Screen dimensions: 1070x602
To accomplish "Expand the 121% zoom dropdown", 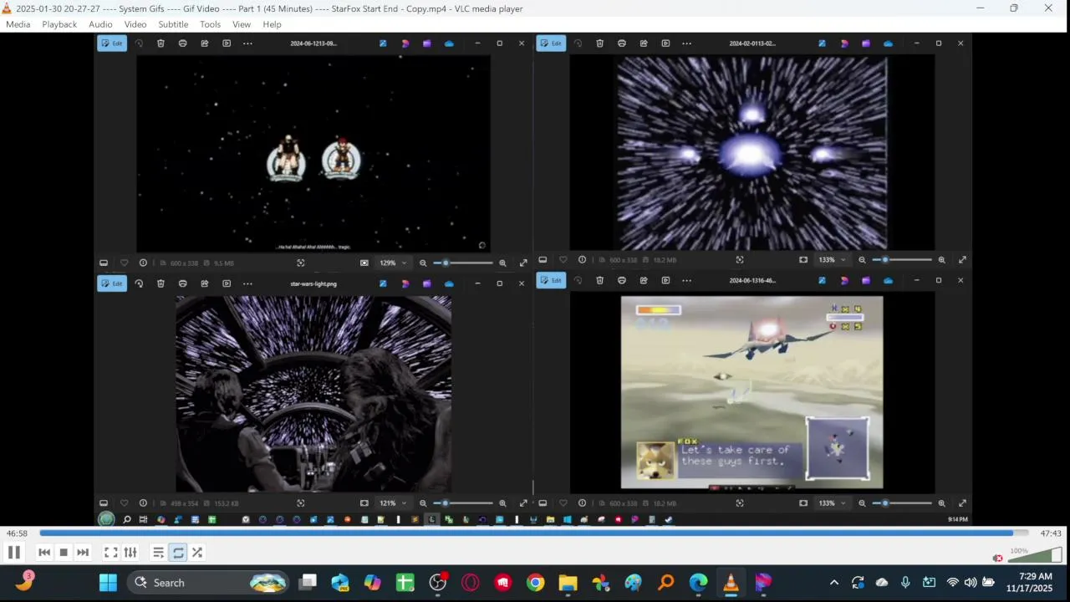I will pyautogui.click(x=393, y=503).
